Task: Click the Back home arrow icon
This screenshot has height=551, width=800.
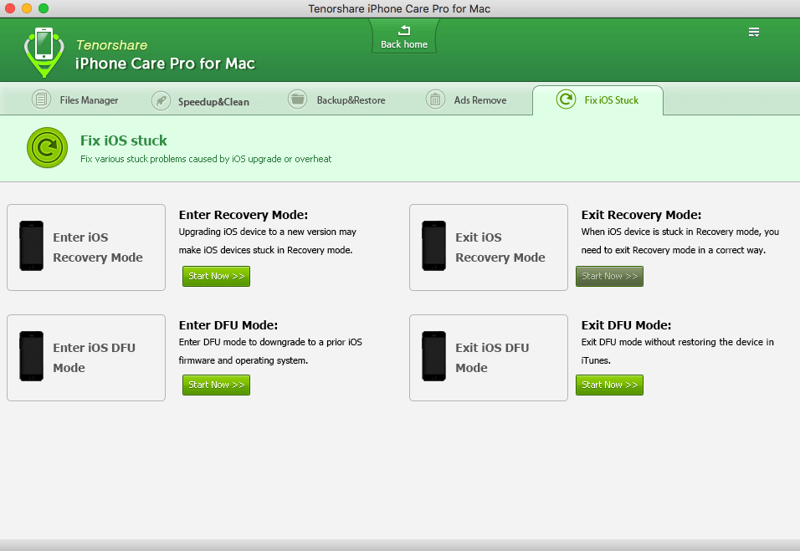Action: point(404,30)
